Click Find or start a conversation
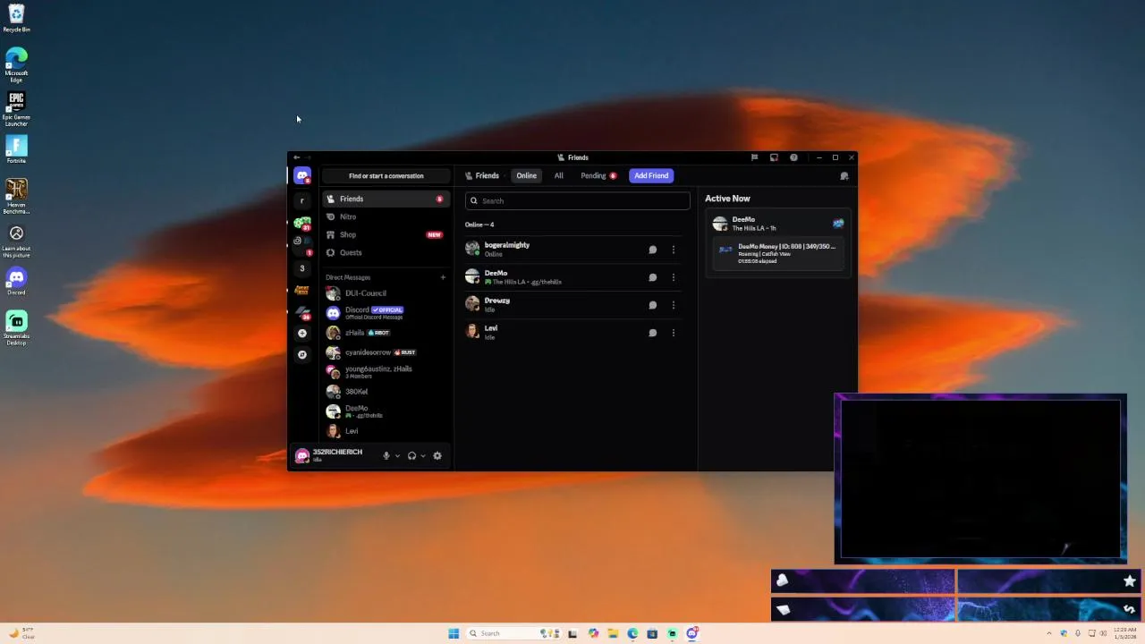 click(386, 176)
